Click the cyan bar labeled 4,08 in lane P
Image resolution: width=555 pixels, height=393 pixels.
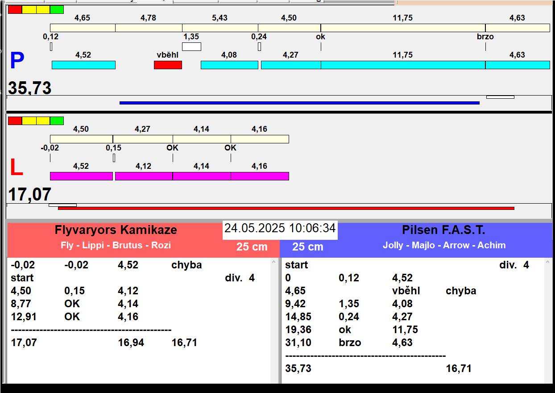pyautogui.click(x=229, y=65)
